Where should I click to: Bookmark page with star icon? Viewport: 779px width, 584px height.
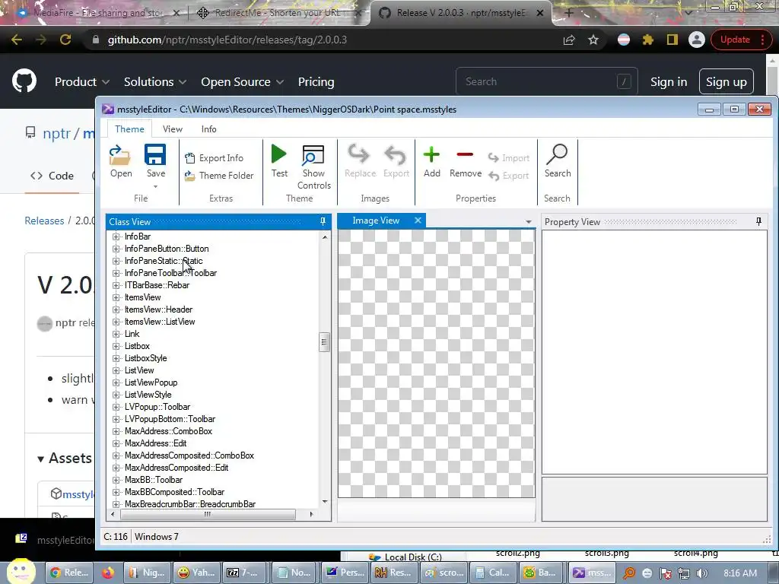593,40
